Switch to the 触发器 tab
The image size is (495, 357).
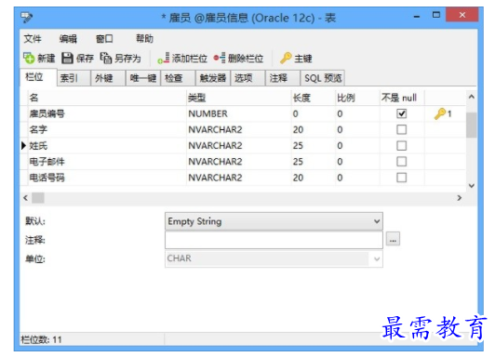[x=213, y=78]
